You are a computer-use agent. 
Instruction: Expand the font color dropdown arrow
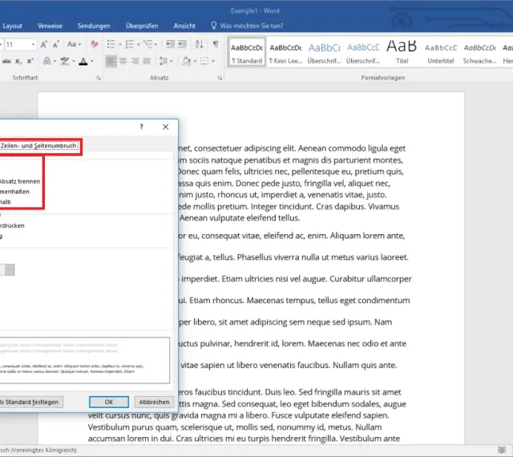coord(92,61)
